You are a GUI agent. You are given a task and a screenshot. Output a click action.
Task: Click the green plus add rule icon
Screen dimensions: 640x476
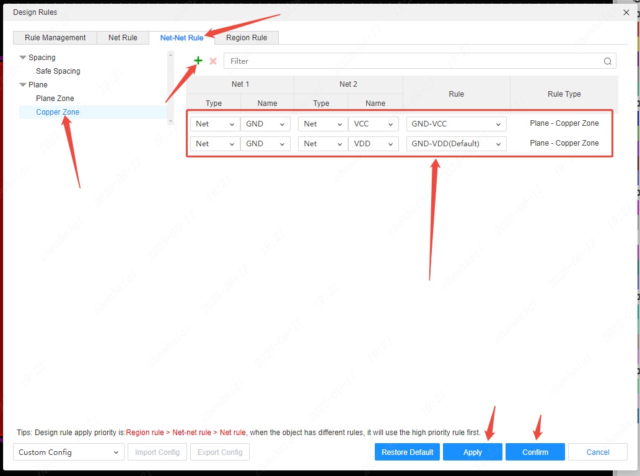(198, 61)
